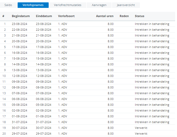Select the leave entry starting 20-08-2024
177x137 pixels.
pos(88,41)
